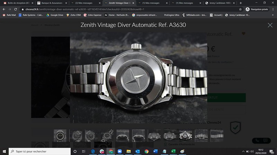Open the Google Drive bookmark

coord(55,15)
